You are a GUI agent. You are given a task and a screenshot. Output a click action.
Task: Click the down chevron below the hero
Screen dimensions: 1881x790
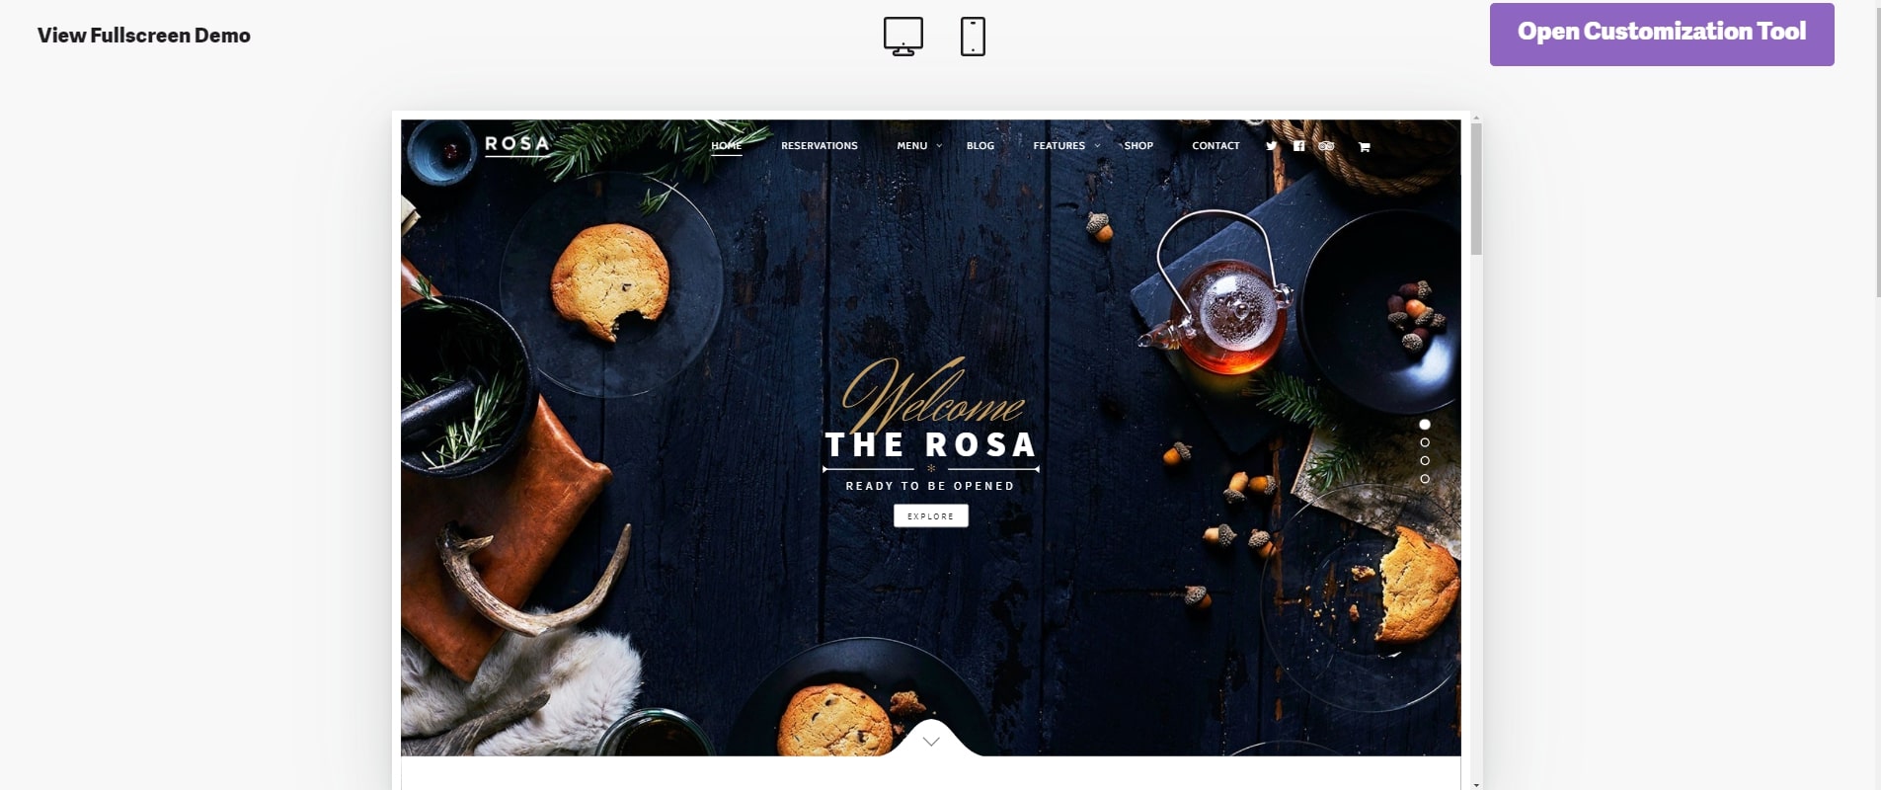coord(931,742)
